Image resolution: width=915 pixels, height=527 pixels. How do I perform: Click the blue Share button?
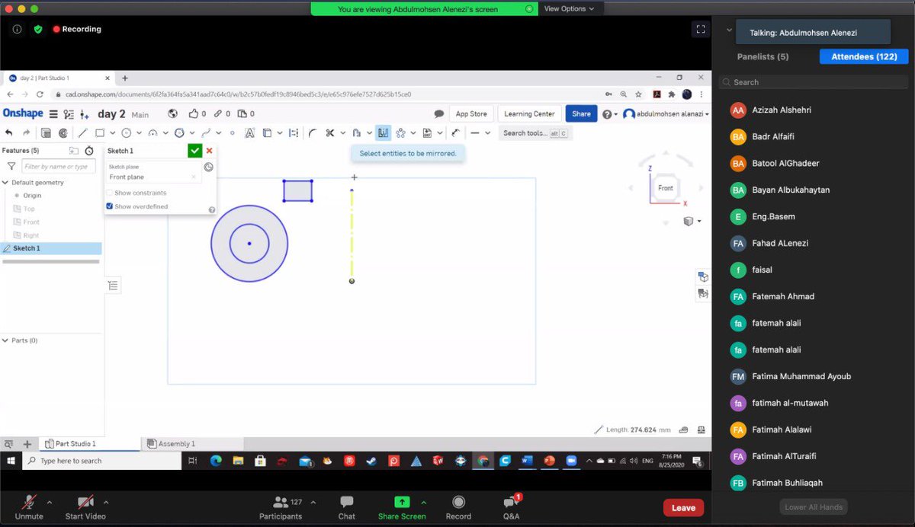point(581,113)
